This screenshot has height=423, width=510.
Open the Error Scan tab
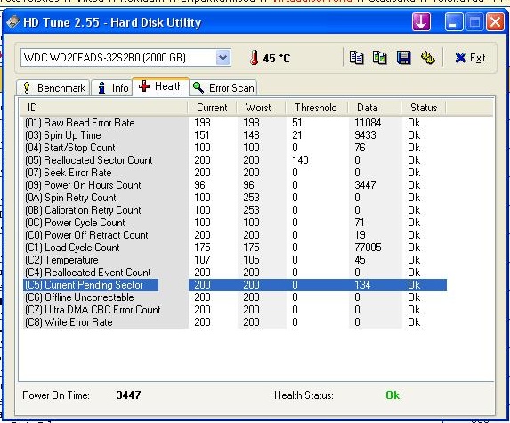click(x=223, y=88)
